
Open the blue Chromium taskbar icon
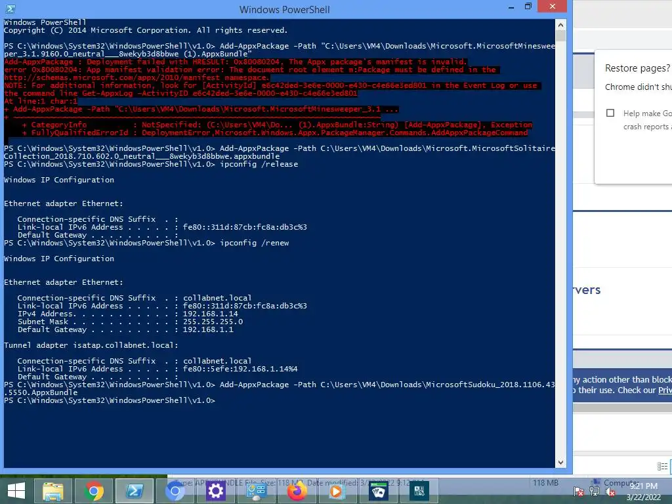tap(175, 491)
